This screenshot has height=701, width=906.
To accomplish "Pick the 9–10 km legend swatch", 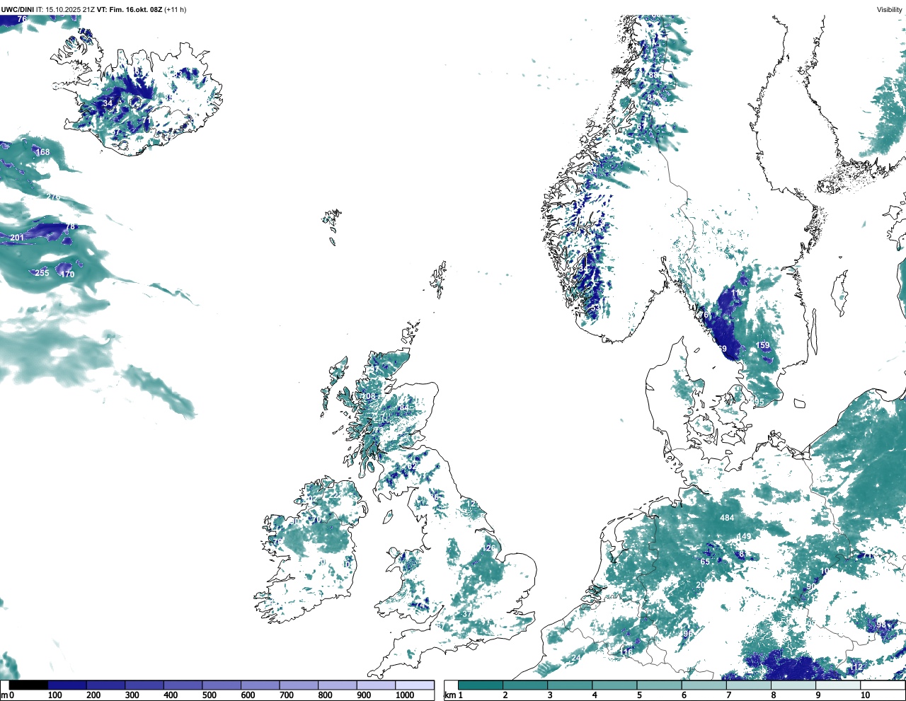I will (x=837, y=685).
